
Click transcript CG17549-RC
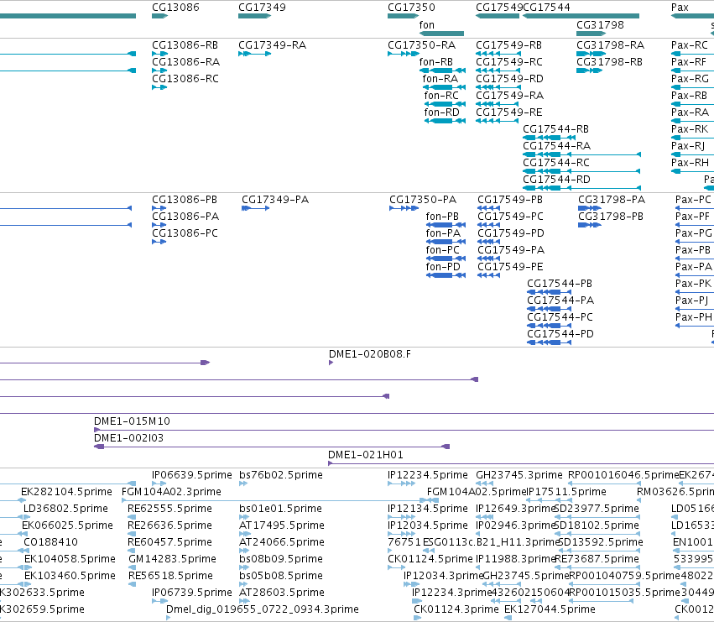click(x=509, y=62)
